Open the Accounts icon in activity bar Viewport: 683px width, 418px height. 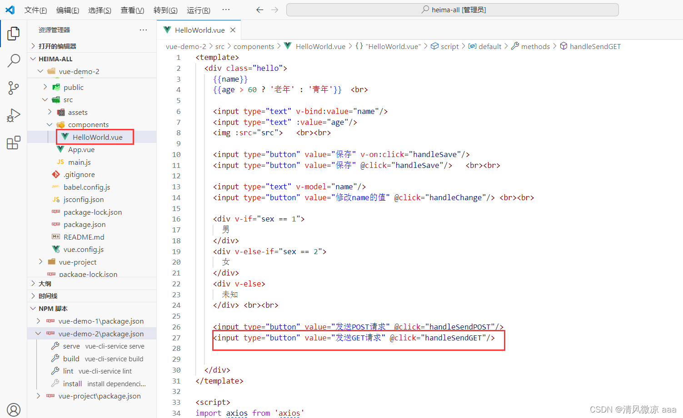point(14,409)
